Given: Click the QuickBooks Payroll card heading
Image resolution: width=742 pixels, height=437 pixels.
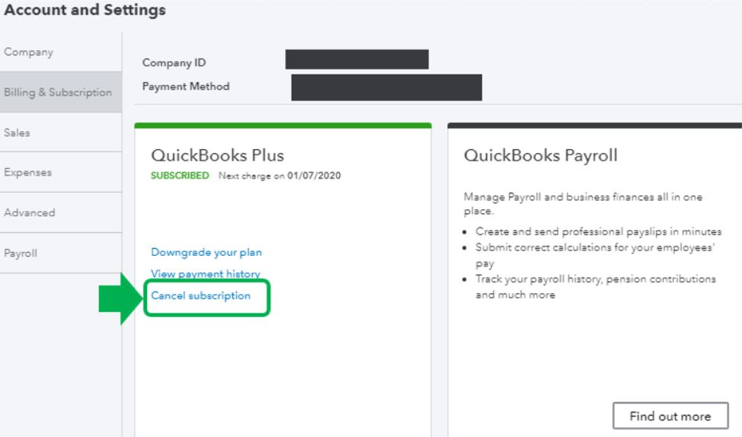Looking at the screenshot, I should tap(540, 155).
